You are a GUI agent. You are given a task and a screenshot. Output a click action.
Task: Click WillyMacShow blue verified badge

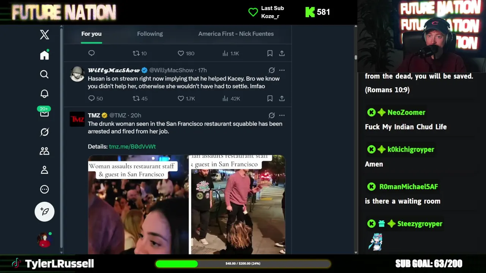pos(144,70)
